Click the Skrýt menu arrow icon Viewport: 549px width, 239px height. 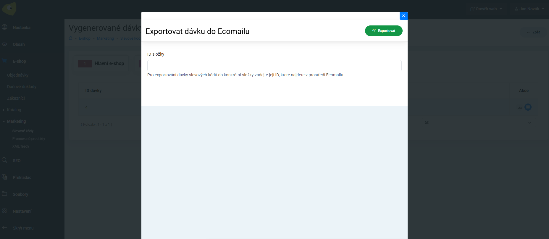(4, 228)
